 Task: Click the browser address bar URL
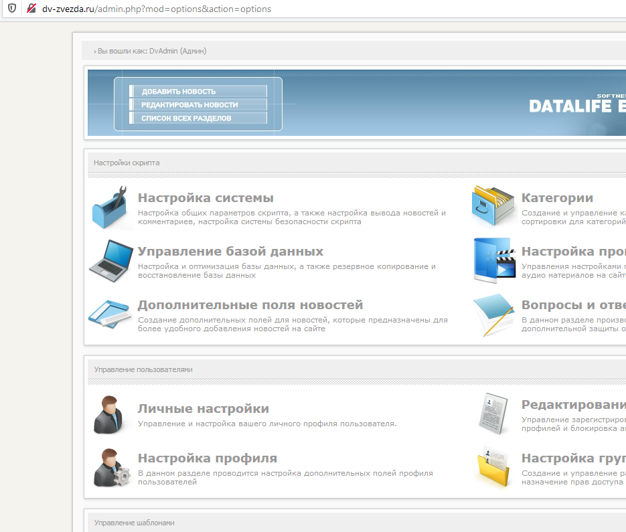(x=157, y=9)
